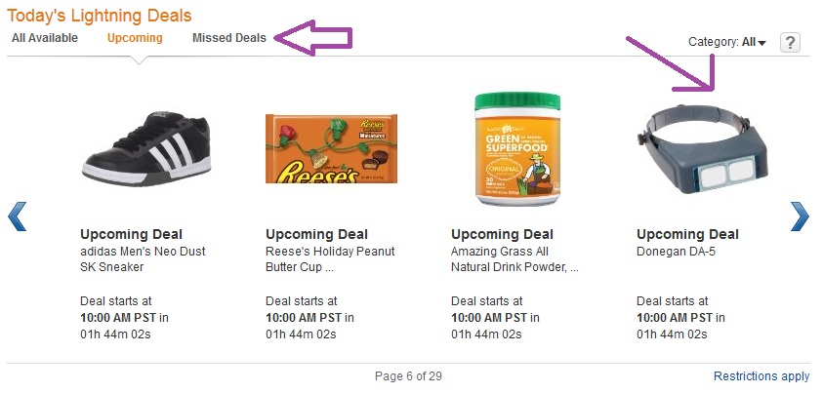Image resolution: width=823 pixels, height=393 pixels.
Task: Click Amazing Grass All Natural Drink Powder link
Action: click(x=514, y=258)
